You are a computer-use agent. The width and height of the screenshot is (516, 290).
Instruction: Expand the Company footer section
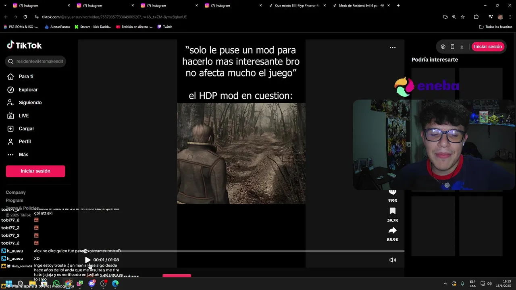[16, 193]
